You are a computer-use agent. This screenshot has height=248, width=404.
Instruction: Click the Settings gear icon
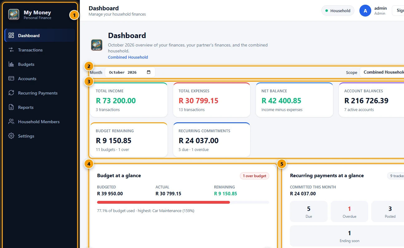[x=11, y=136]
